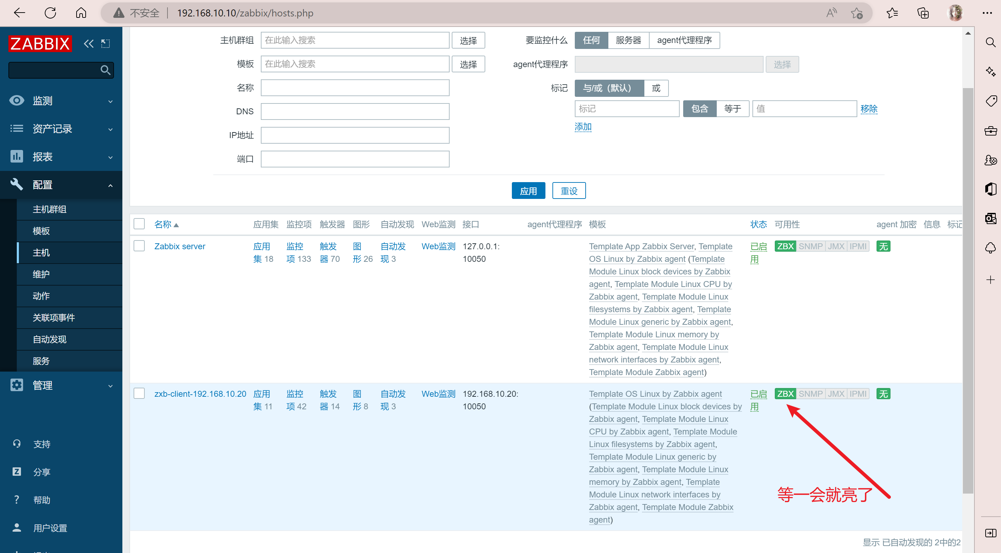Refresh the browser page
Screen dimensions: 1001x553
coord(50,13)
